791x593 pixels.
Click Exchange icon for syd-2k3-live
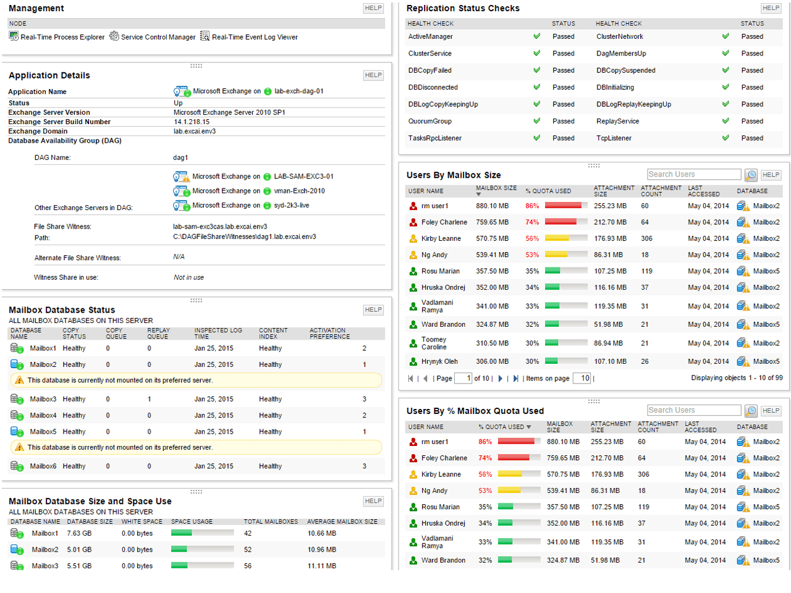(x=182, y=205)
